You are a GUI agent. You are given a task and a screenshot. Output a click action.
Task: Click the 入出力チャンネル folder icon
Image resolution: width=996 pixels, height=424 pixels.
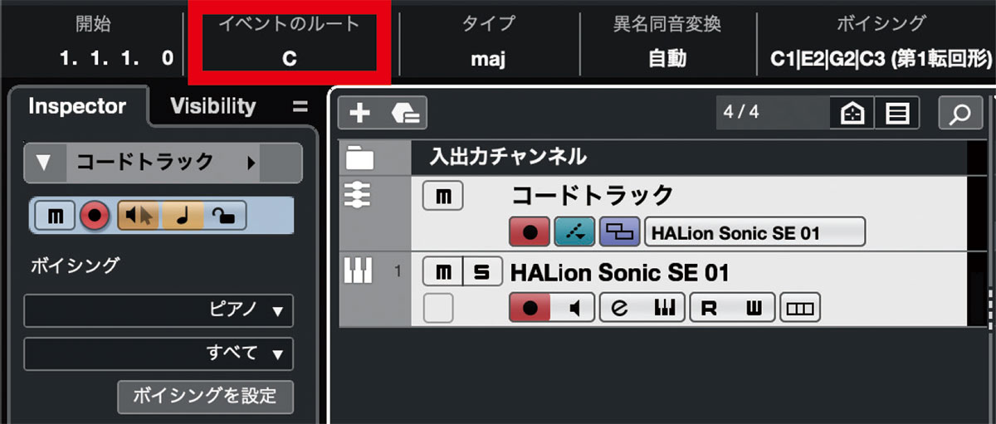(x=359, y=157)
